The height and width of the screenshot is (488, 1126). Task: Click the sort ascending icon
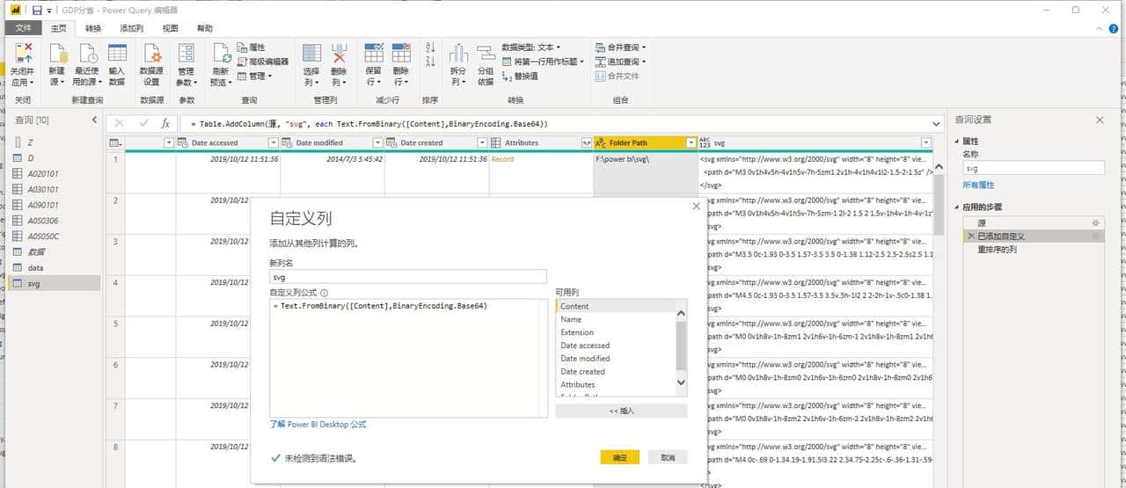coord(430,47)
